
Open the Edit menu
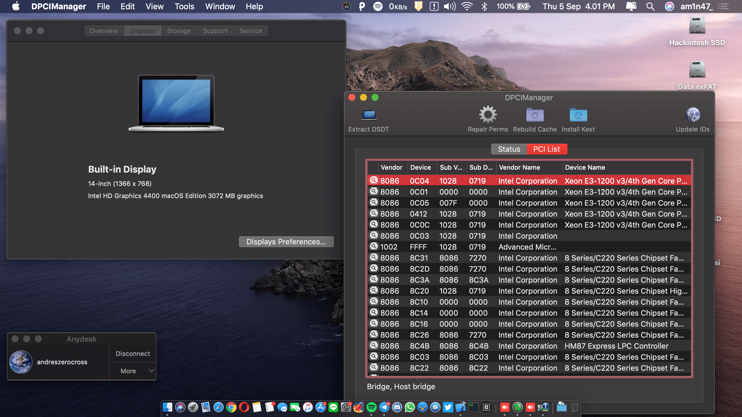(128, 6)
